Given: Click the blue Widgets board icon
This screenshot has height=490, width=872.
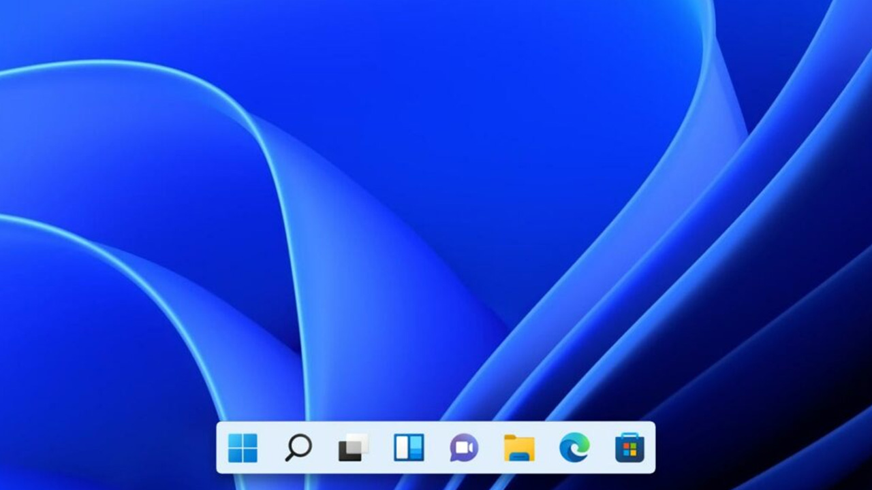Looking at the screenshot, I should pyautogui.click(x=407, y=448).
